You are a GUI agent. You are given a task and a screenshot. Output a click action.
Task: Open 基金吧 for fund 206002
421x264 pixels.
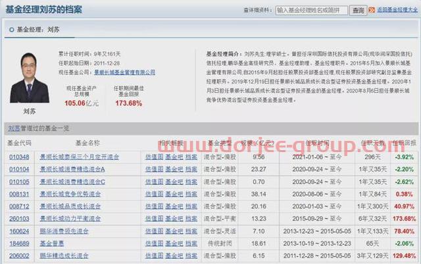coord(174,255)
